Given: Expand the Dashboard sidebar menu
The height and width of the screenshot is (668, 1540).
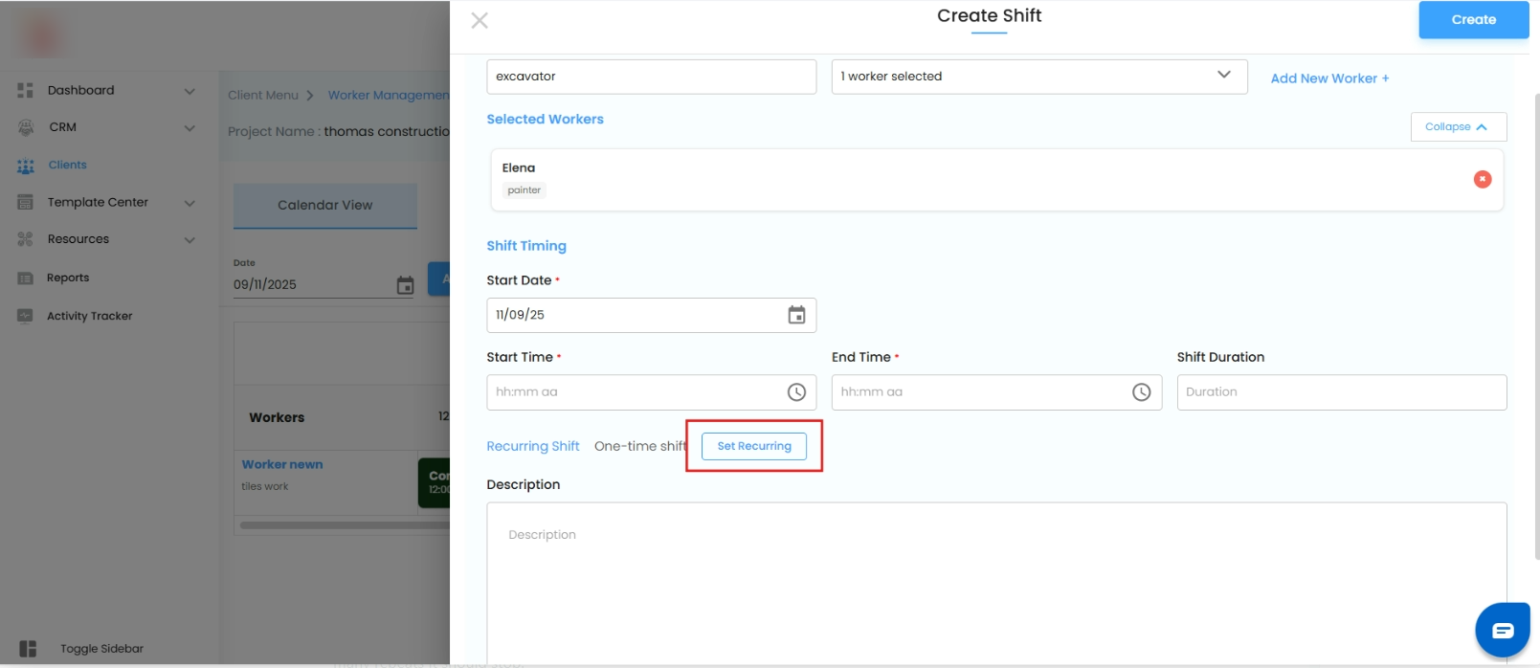Looking at the screenshot, I should [190, 91].
